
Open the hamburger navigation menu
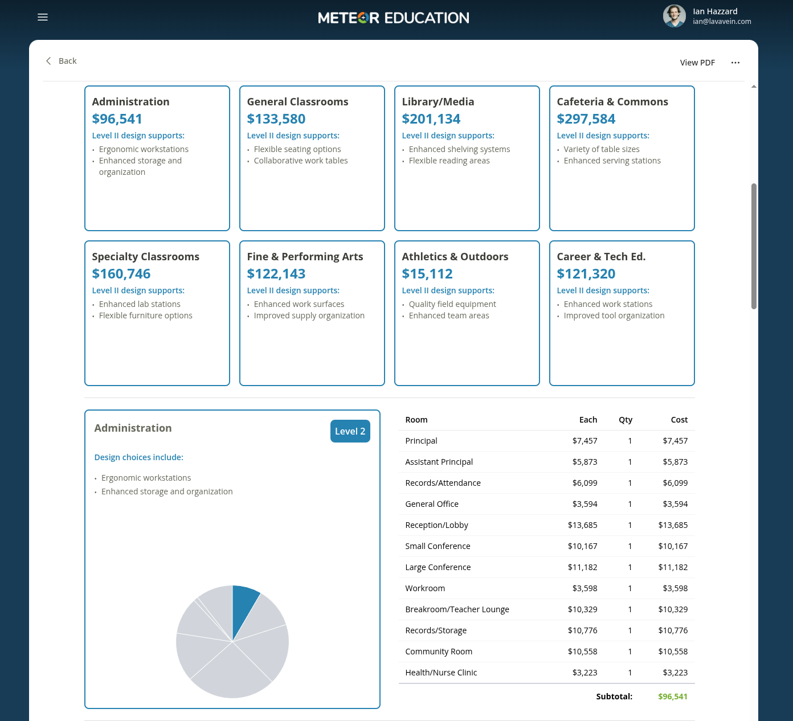pyautogui.click(x=43, y=17)
